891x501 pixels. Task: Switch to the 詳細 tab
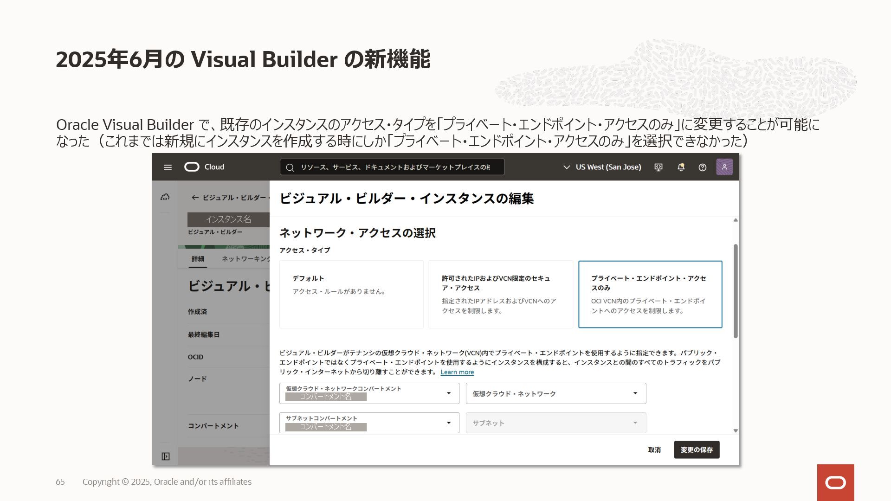click(x=198, y=259)
